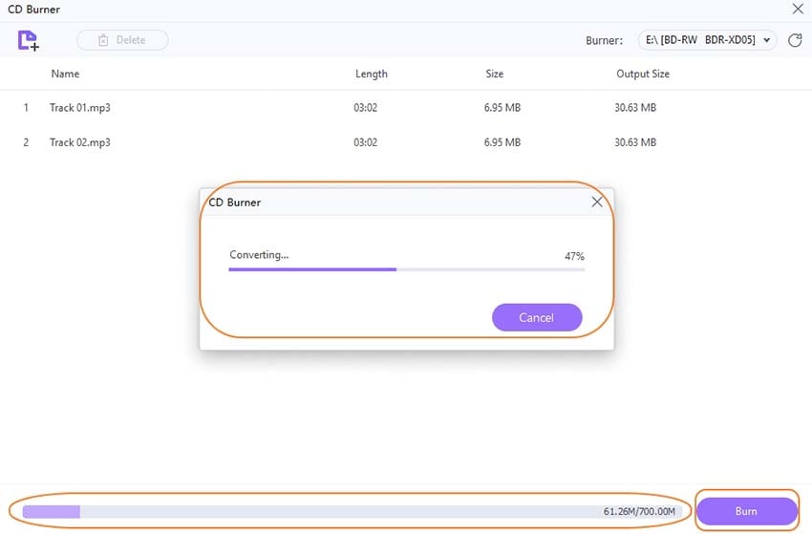Click Track 02's 6.95 MB size value
This screenshot has width=812, height=534.
pyautogui.click(x=502, y=142)
